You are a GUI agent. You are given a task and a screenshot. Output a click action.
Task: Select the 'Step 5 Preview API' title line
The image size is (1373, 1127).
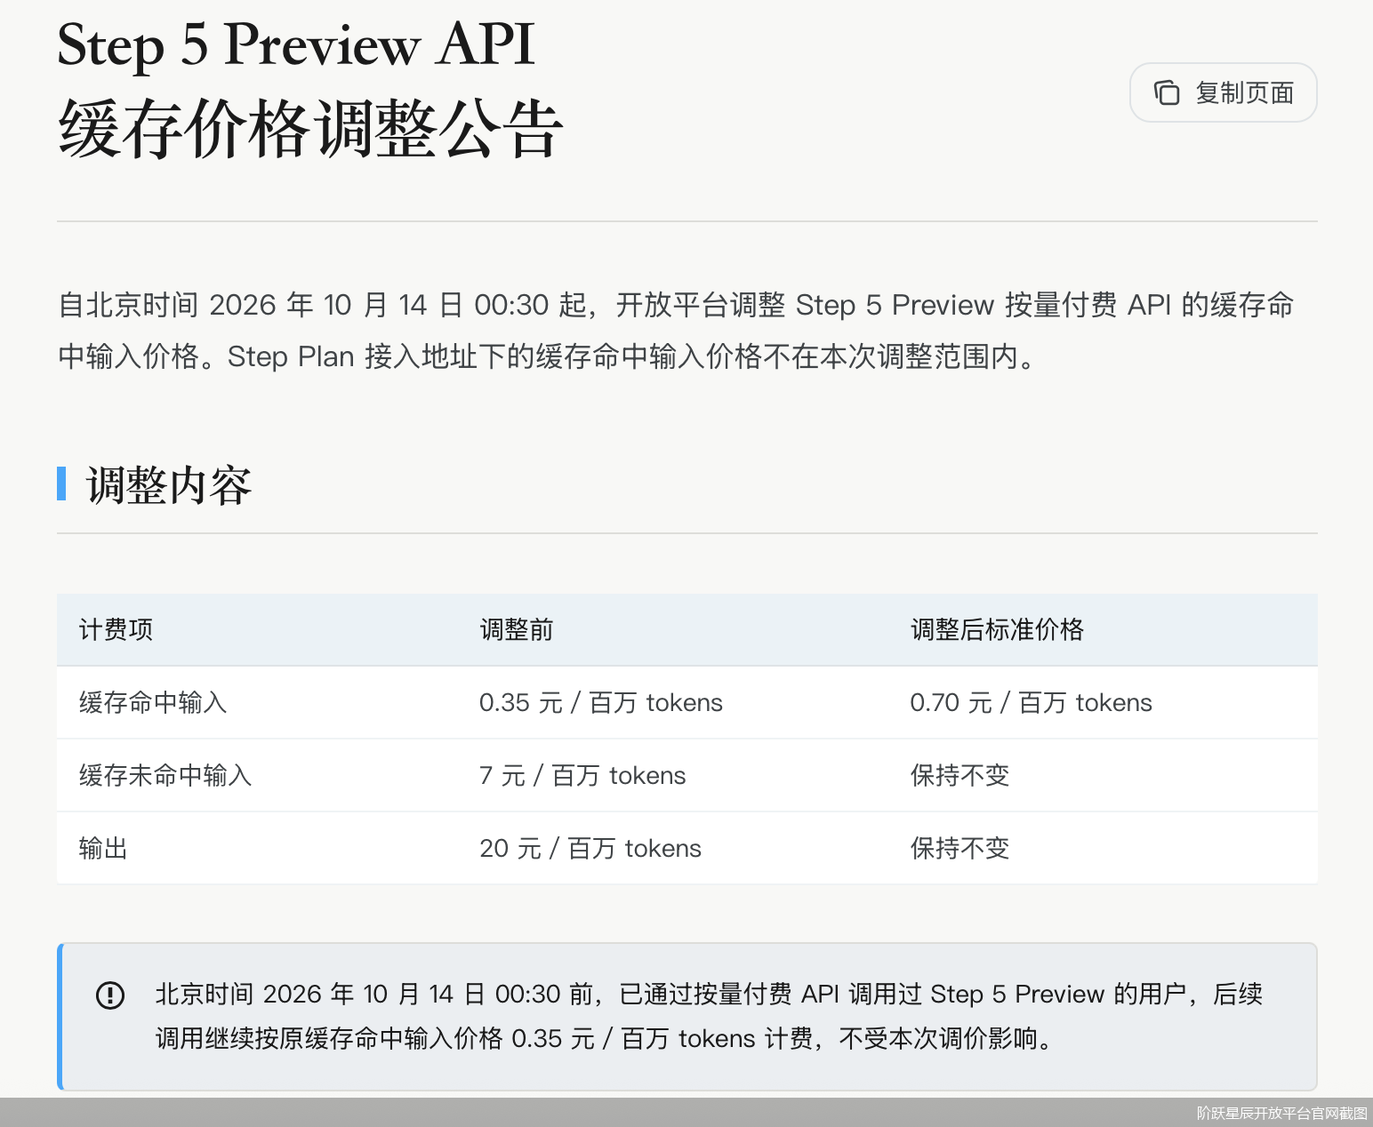296,44
